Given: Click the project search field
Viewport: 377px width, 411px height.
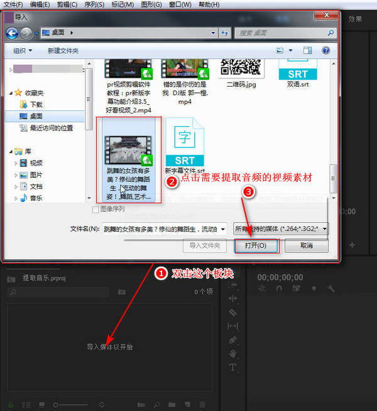Looking at the screenshot, I should click(x=58, y=292).
